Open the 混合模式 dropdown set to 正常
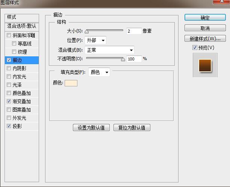 point(109,50)
